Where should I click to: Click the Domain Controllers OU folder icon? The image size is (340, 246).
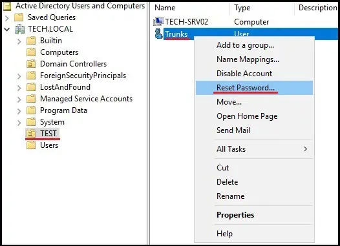[x=31, y=64]
